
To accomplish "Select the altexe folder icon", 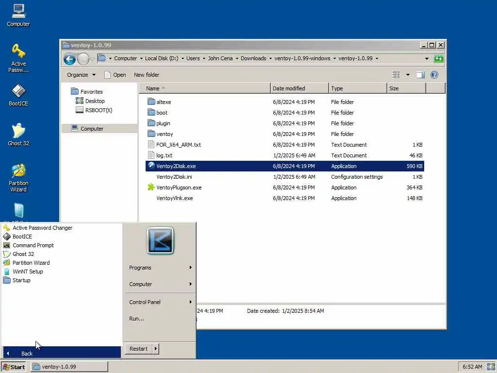I will pyautogui.click(x=151, y=102).
